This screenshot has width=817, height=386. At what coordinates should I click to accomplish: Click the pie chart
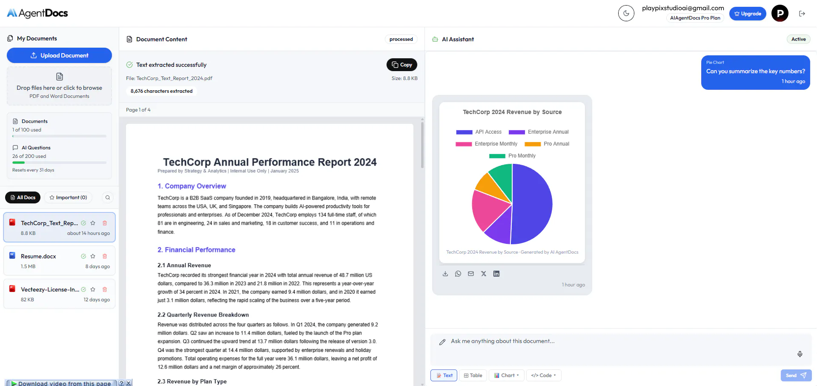pyautogui.click(x=512, y=204)
